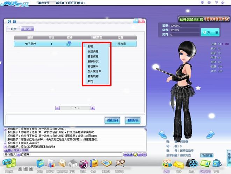The image size is (231, 174).
Task: Switch to the 好友 tab
Action: [x=13, y=29]
